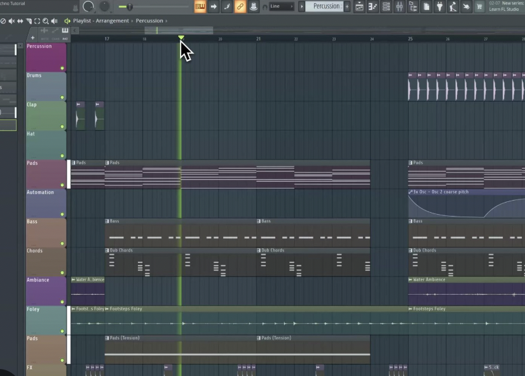This screenshot has height=376, width=525.
Task: Open the Channel rack view icon
Action: pyautogui.click(x=386, y=6)
